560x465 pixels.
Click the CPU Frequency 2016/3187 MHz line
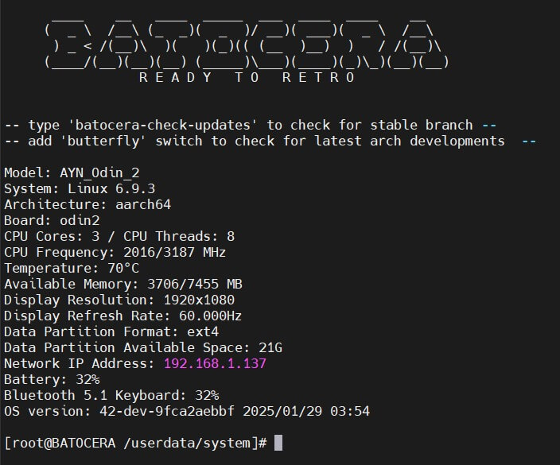pos(115,252)
